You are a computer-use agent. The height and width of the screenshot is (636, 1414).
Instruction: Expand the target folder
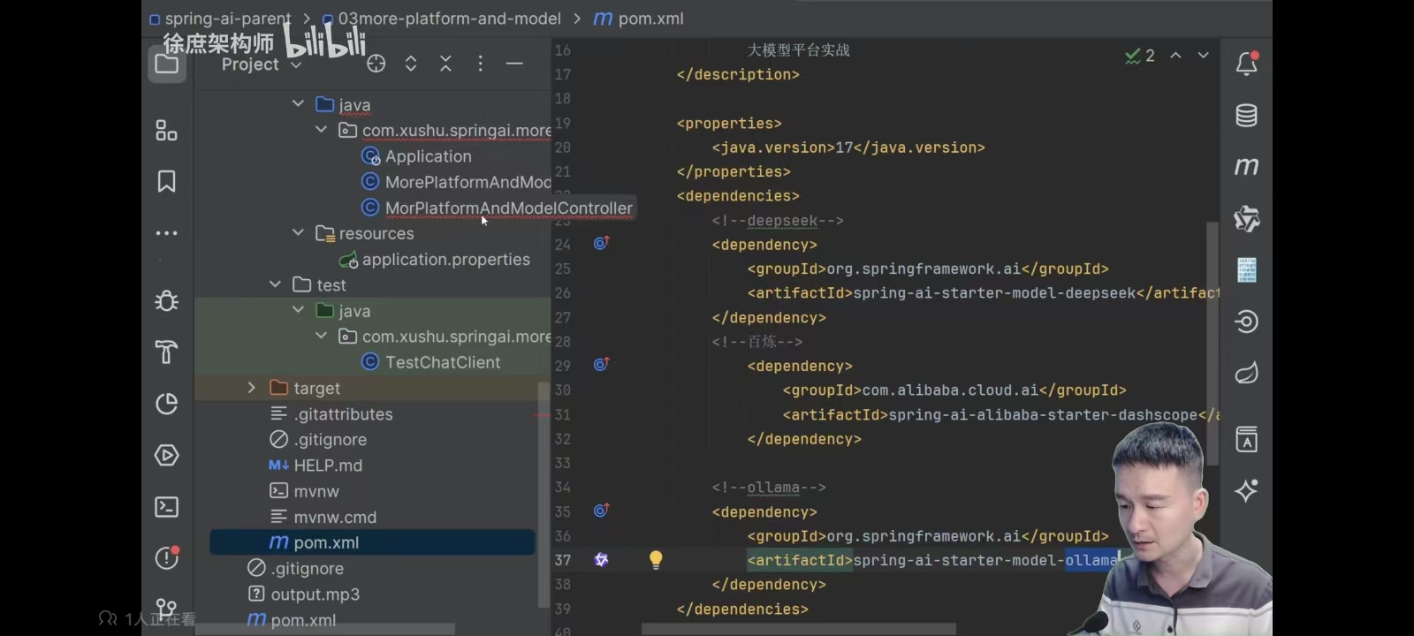[x=252, y=388]
